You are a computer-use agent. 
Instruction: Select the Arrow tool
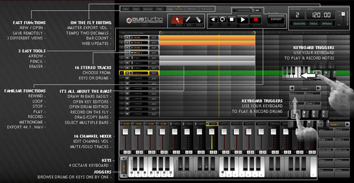(177, 19)
